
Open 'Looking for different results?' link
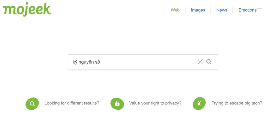click(72, 103)
